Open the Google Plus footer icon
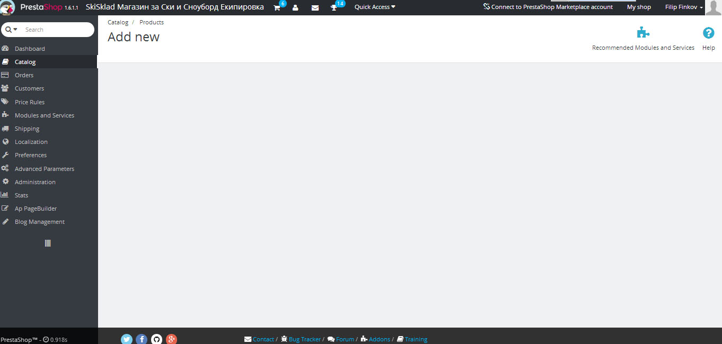Viewport: 722px width, 344px height. (171, 339)
